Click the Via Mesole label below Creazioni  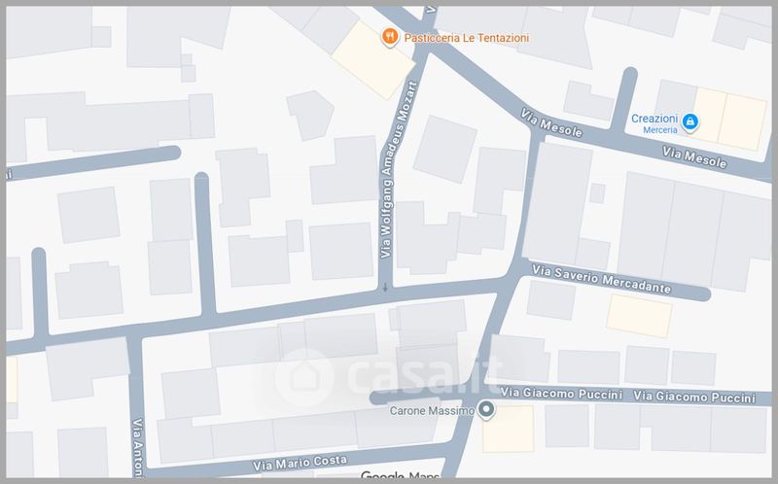click(x=694, y=157)
